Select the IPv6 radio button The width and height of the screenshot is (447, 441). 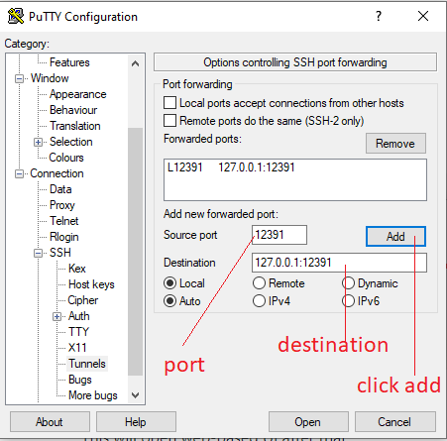click(348, 301)
